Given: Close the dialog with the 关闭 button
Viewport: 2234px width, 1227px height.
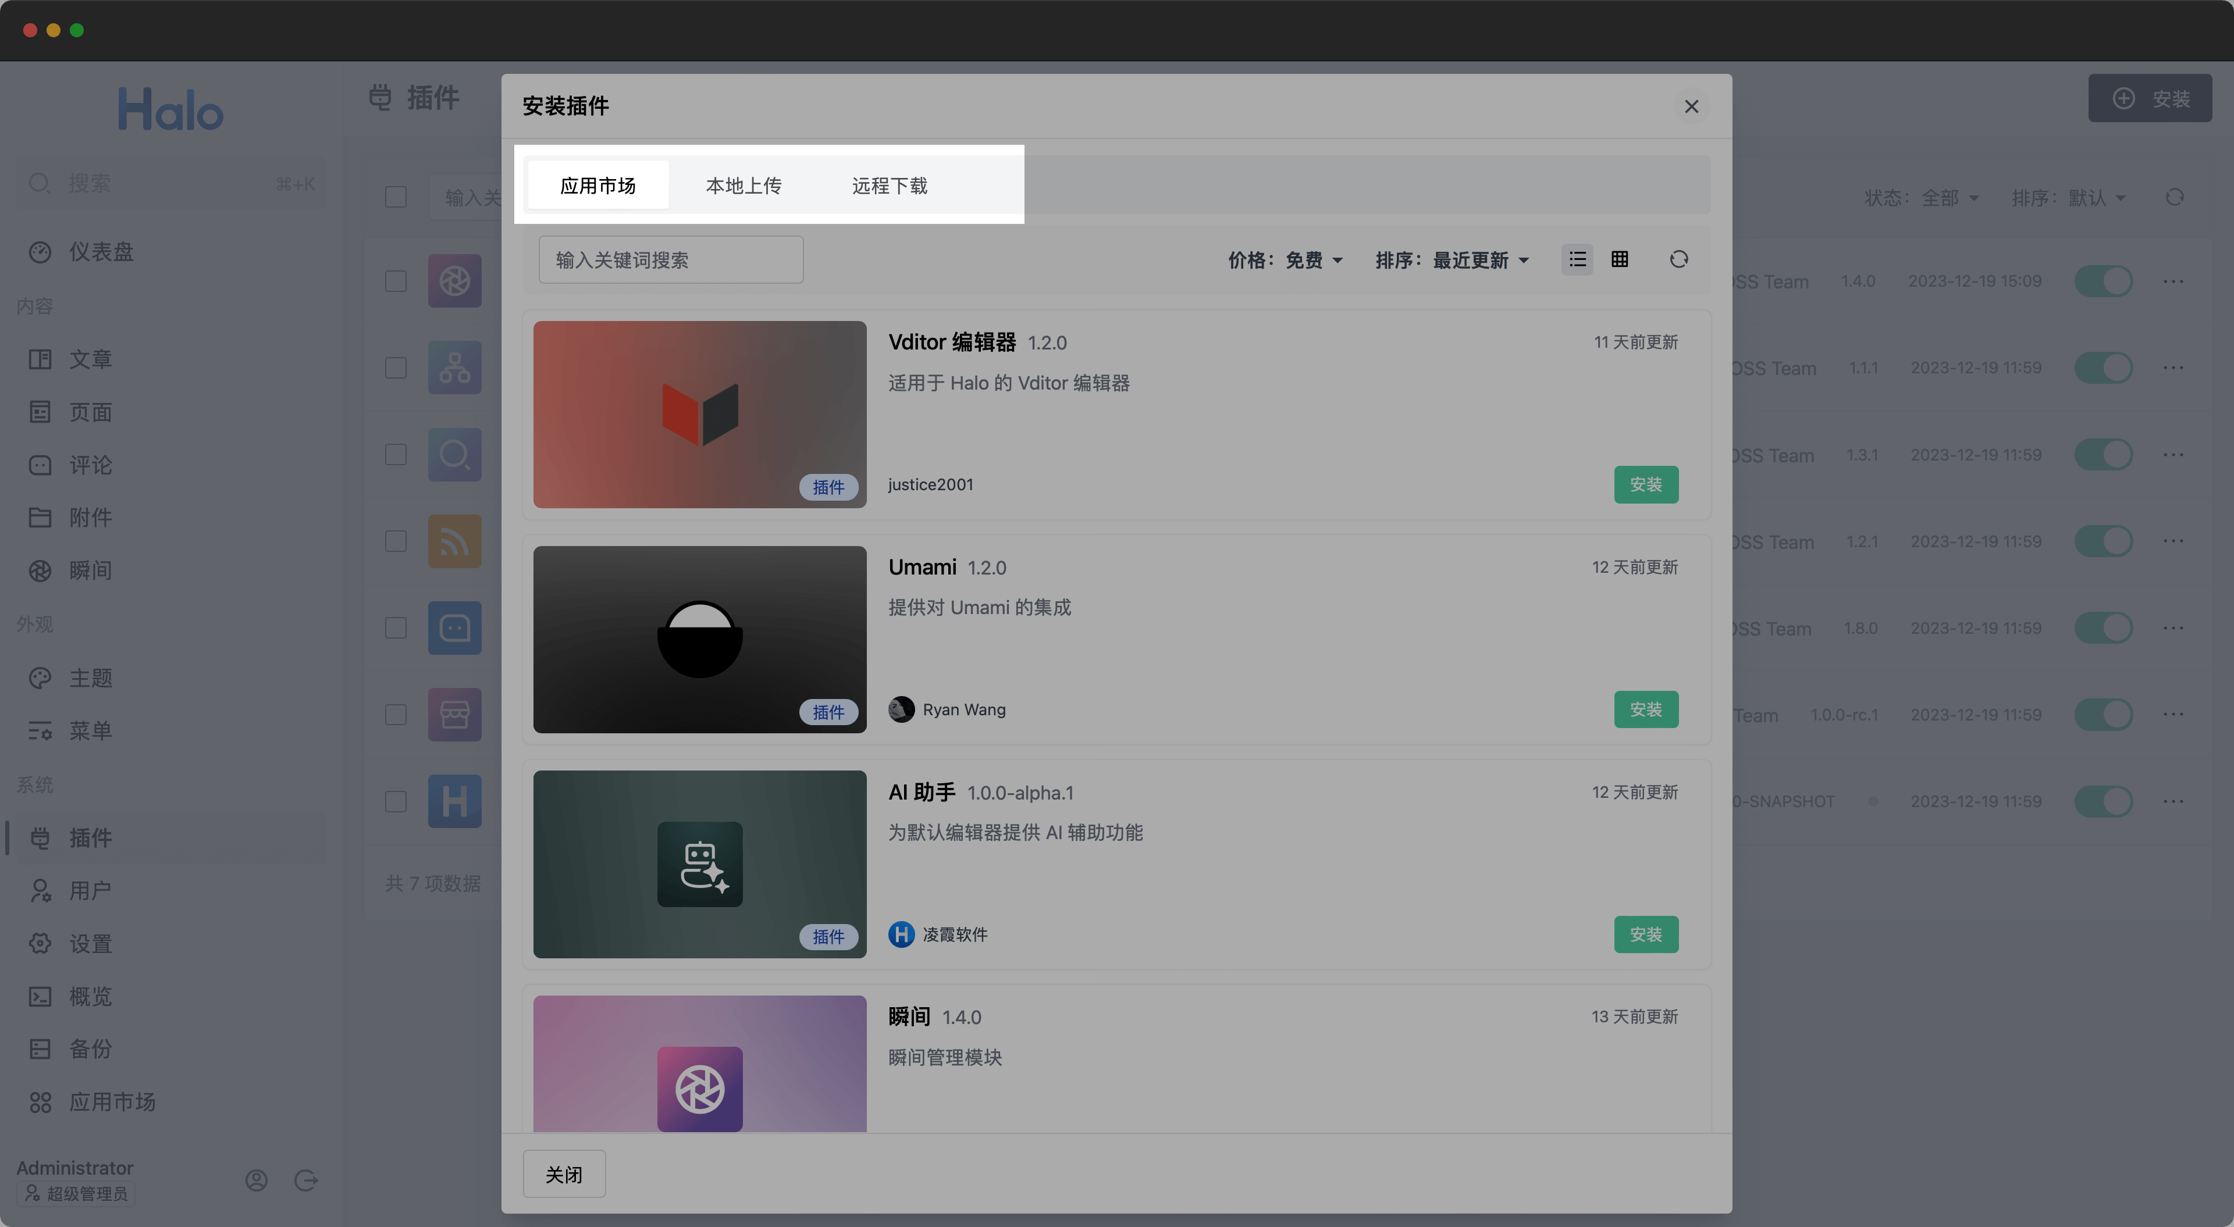Looking at the screenshot, I should 564,1174.
